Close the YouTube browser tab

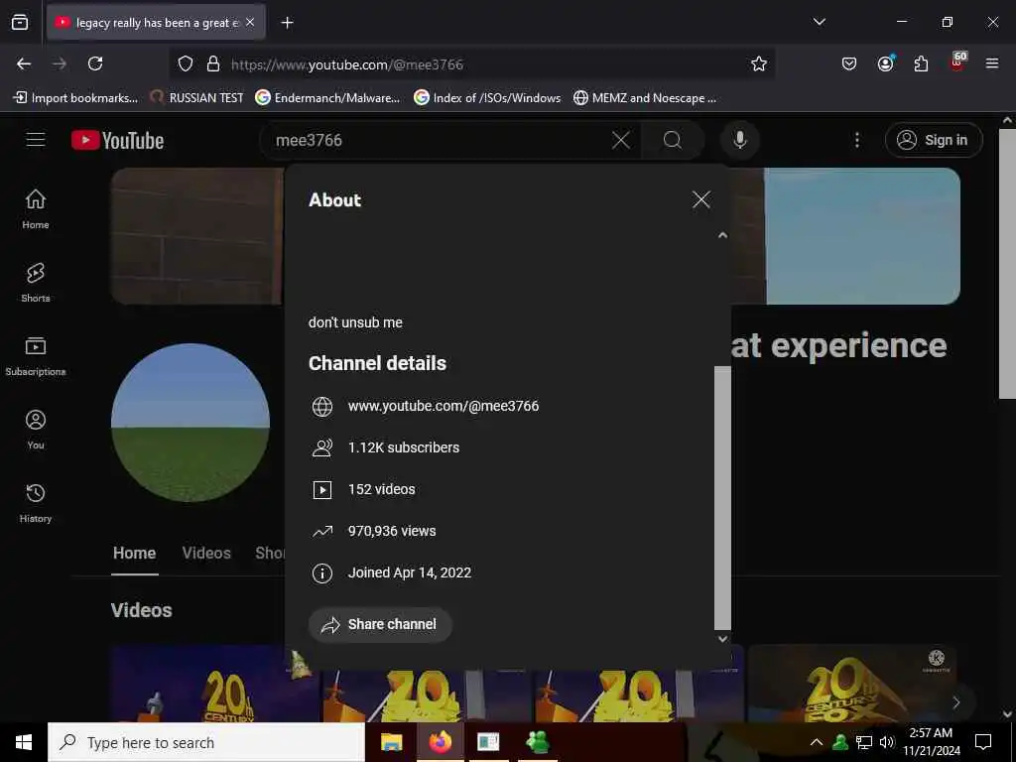[250, 22]
